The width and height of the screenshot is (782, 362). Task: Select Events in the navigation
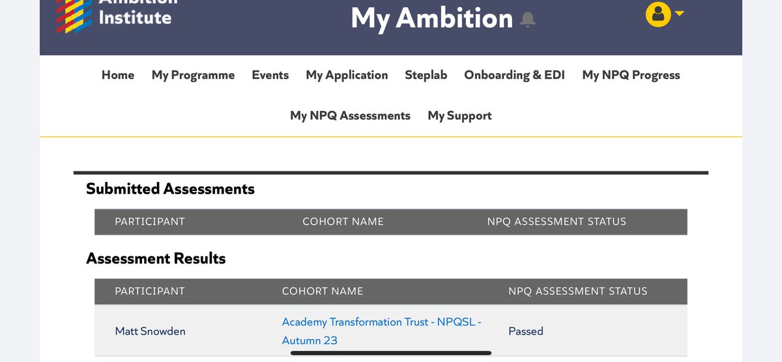pos(270,75)
